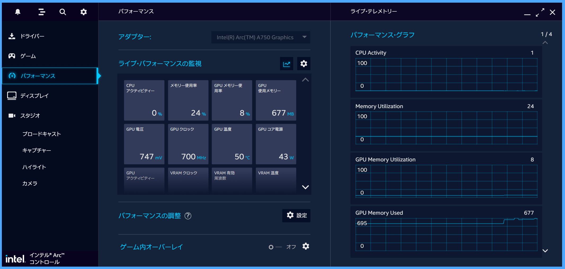Click the Intel logo at bottom left
The height and width of the screenshot is (269, 565).
point(15,259)
